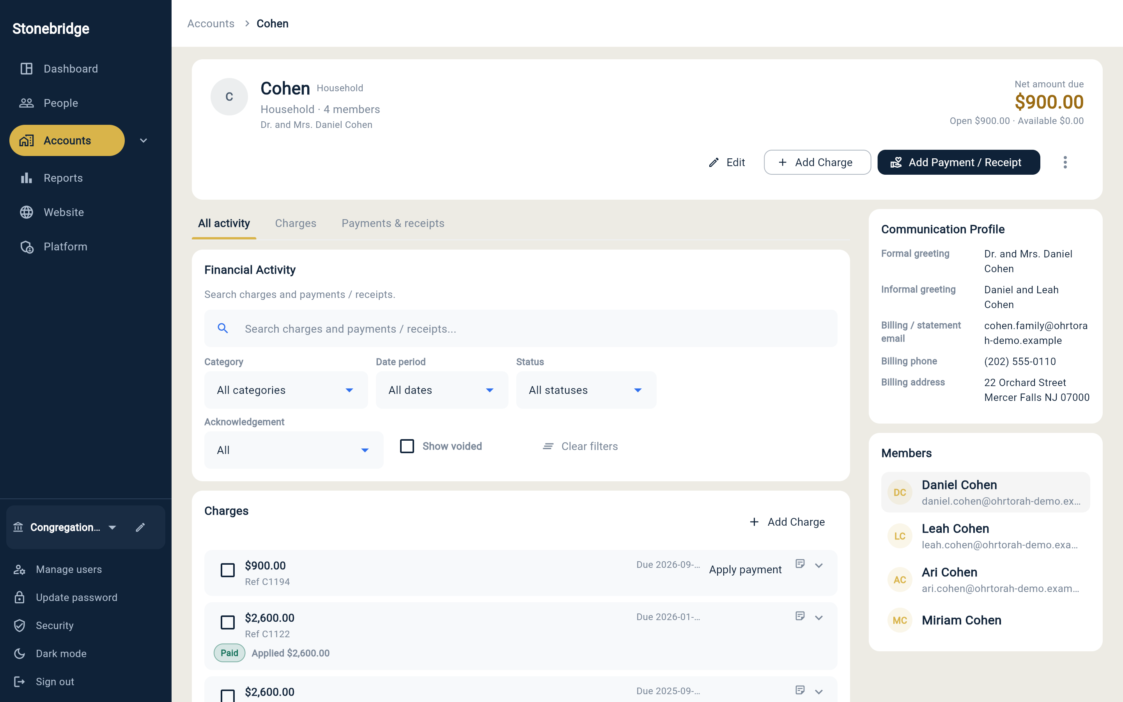The height and width of the screenshot is (702, 1123).
Task: Open the Acknowledgement All dropdown
Action: pyautogui.click(x=294, y=450)
